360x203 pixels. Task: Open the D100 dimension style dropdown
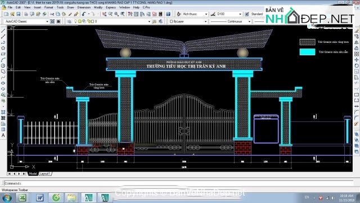click(x=240, y=14)
